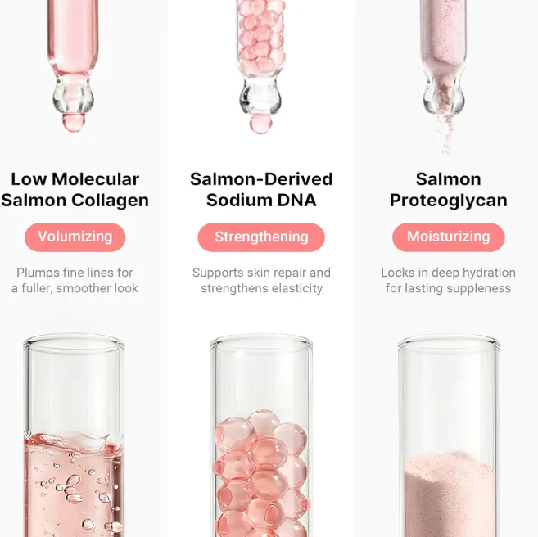Select the Salmon Proteoglycan heading

(449, 190)
